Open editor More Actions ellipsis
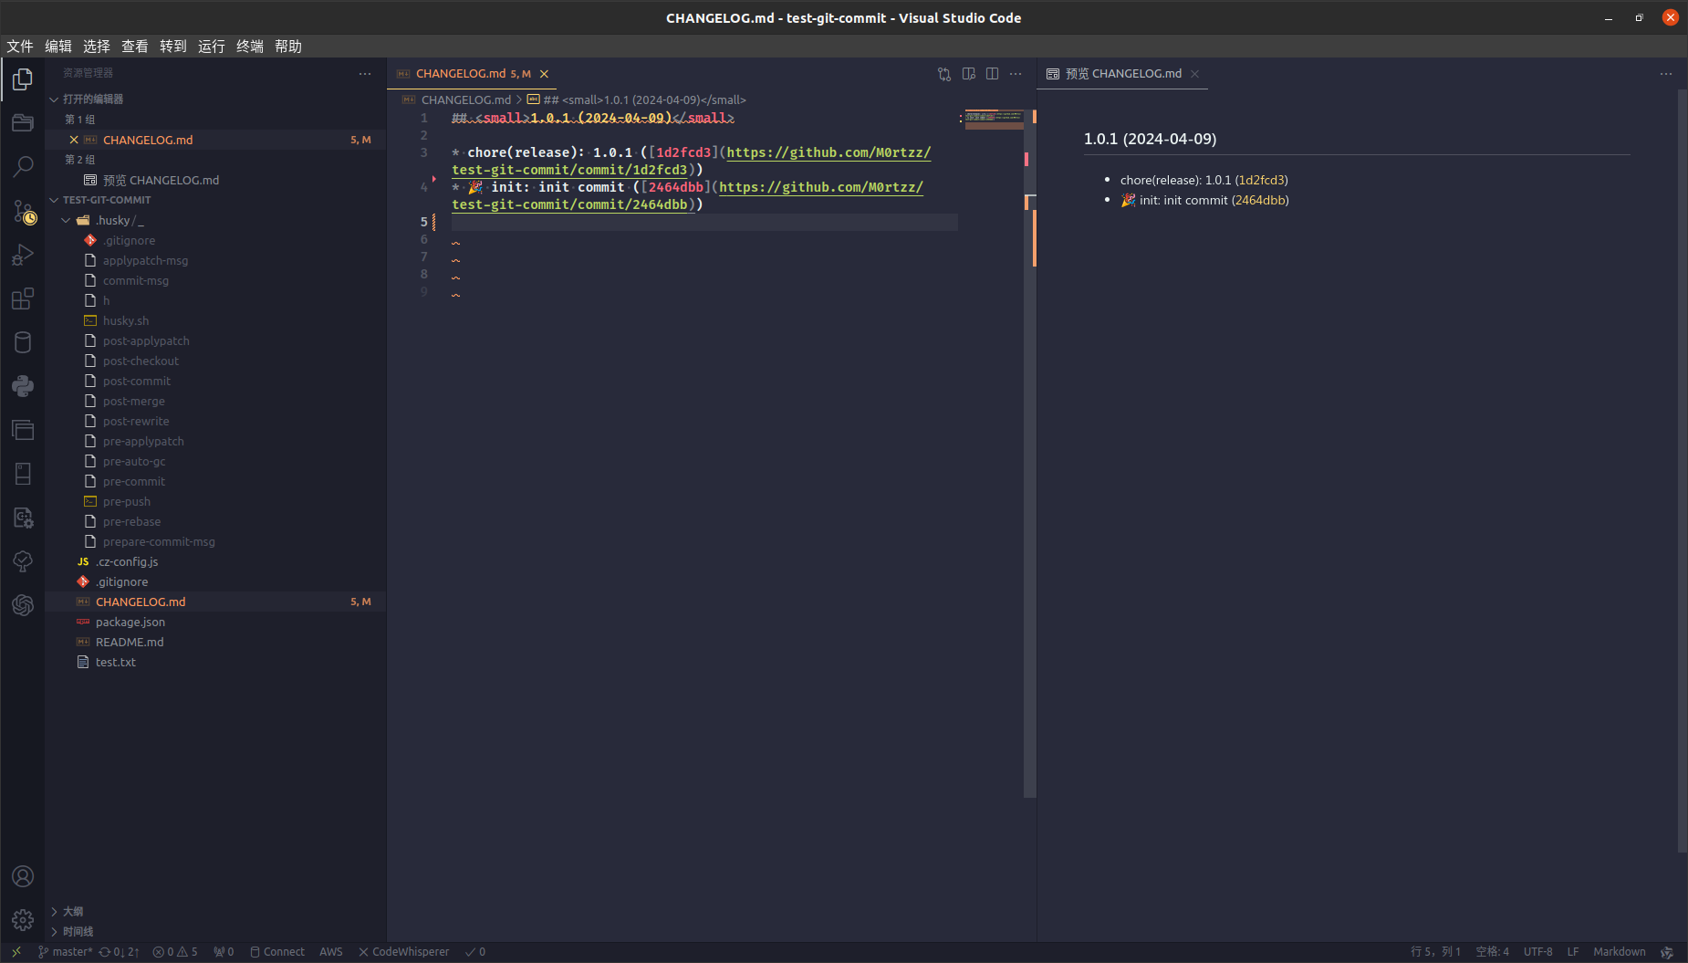 click(1016, 74)
